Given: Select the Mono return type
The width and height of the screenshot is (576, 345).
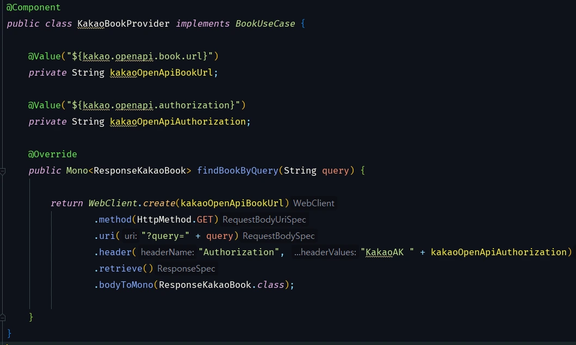Looking at the screenshot, I should (x=77, y=170).
